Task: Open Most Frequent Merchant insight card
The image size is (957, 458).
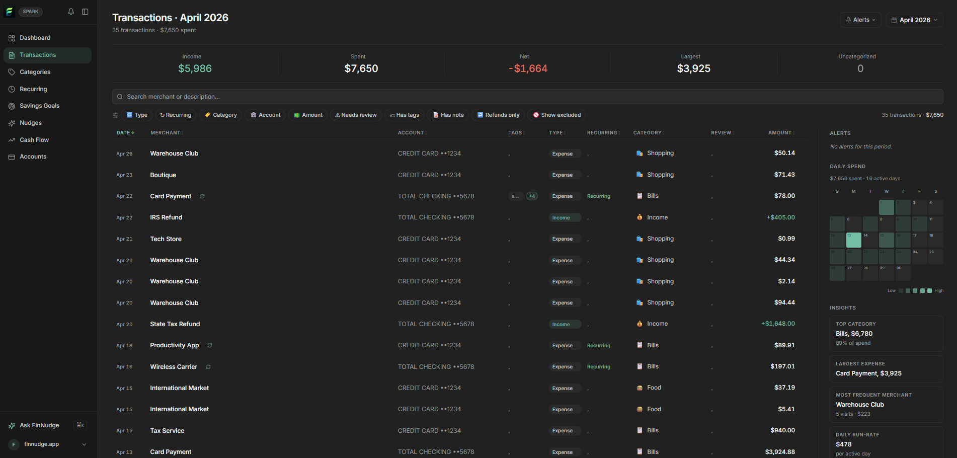Action: point(886,405)
